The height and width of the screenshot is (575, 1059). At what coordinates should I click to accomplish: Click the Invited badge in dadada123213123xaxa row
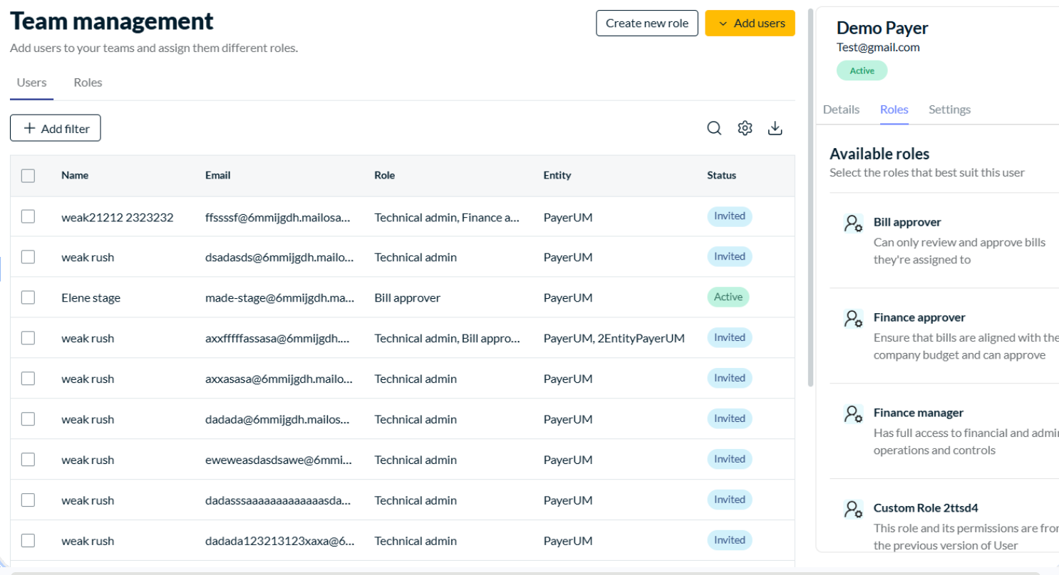730,540
